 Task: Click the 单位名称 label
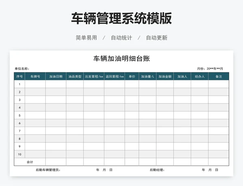click(22, 69)
